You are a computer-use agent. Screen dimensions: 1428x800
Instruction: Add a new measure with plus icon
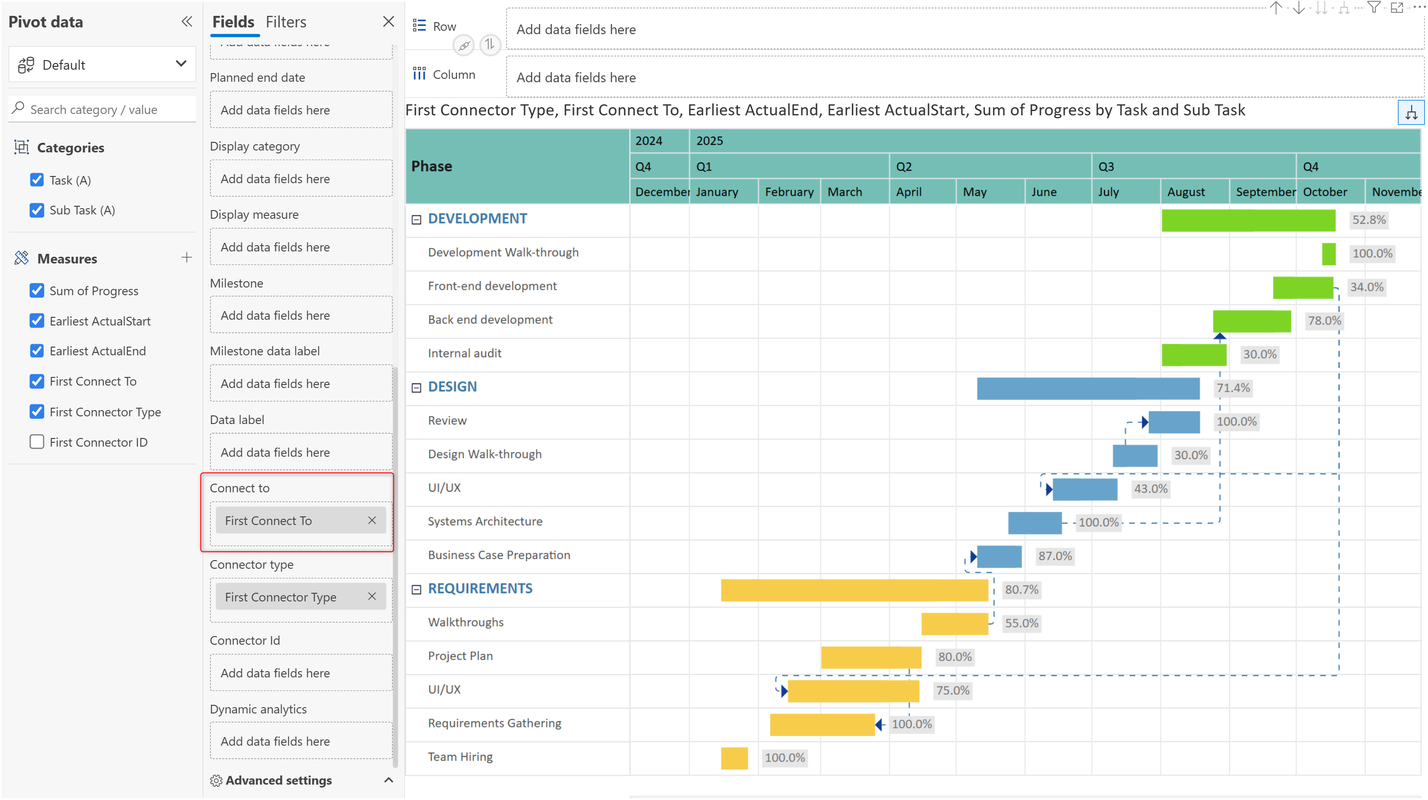(x=187, y=258)
